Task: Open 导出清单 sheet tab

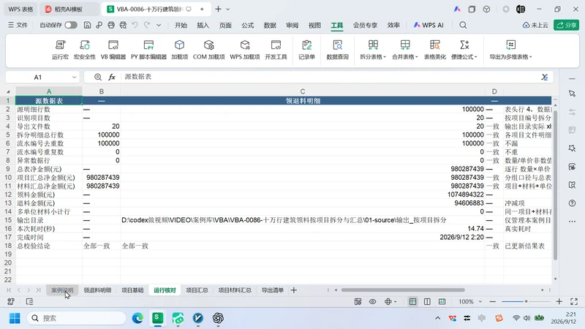Action: [x=272, y=290]
